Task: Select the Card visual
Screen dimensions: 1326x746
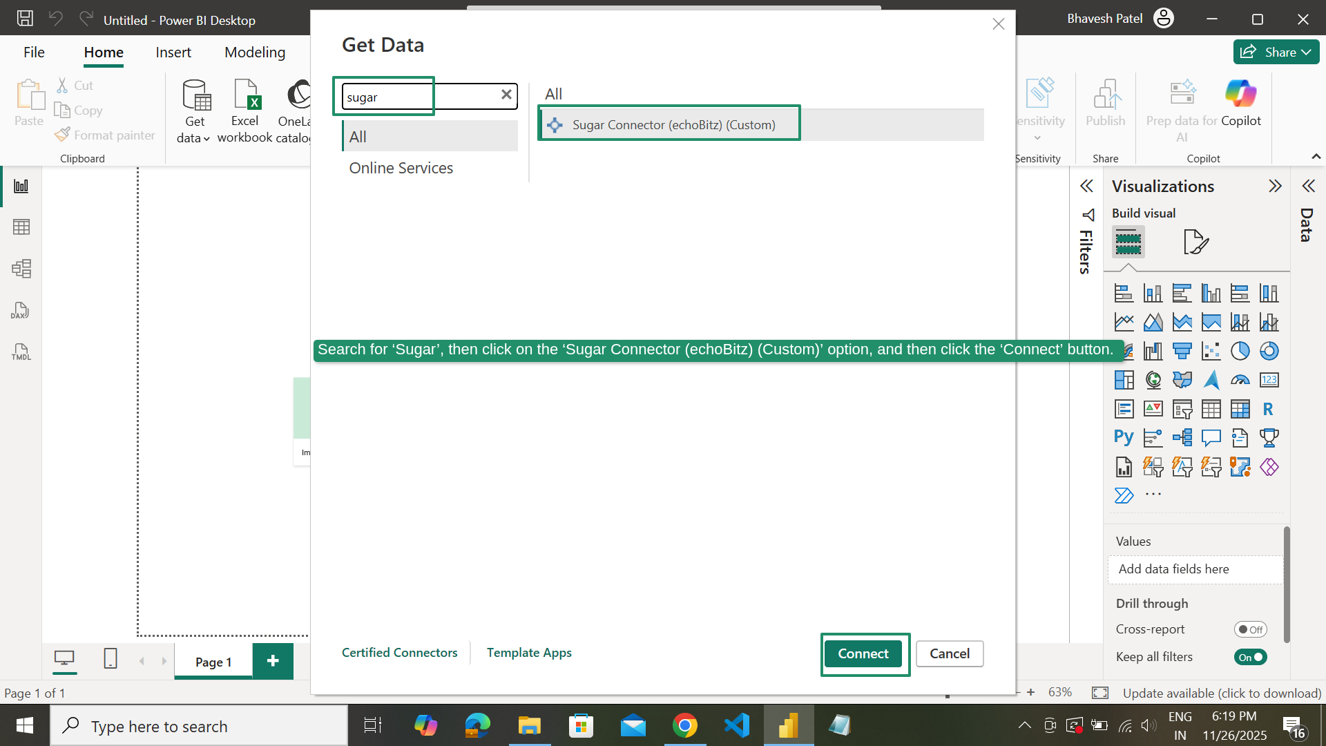Action: tap(1269, 380)
